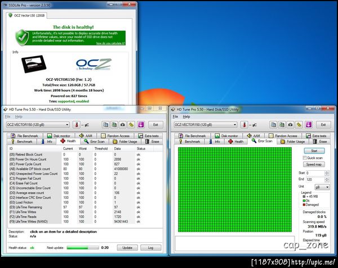Switch to Benchmark tab in left HD Tune

click(22, 142)
